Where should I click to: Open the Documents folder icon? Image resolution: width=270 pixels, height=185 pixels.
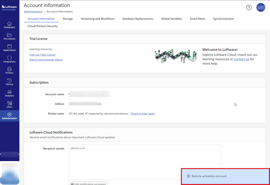point(9,36)
